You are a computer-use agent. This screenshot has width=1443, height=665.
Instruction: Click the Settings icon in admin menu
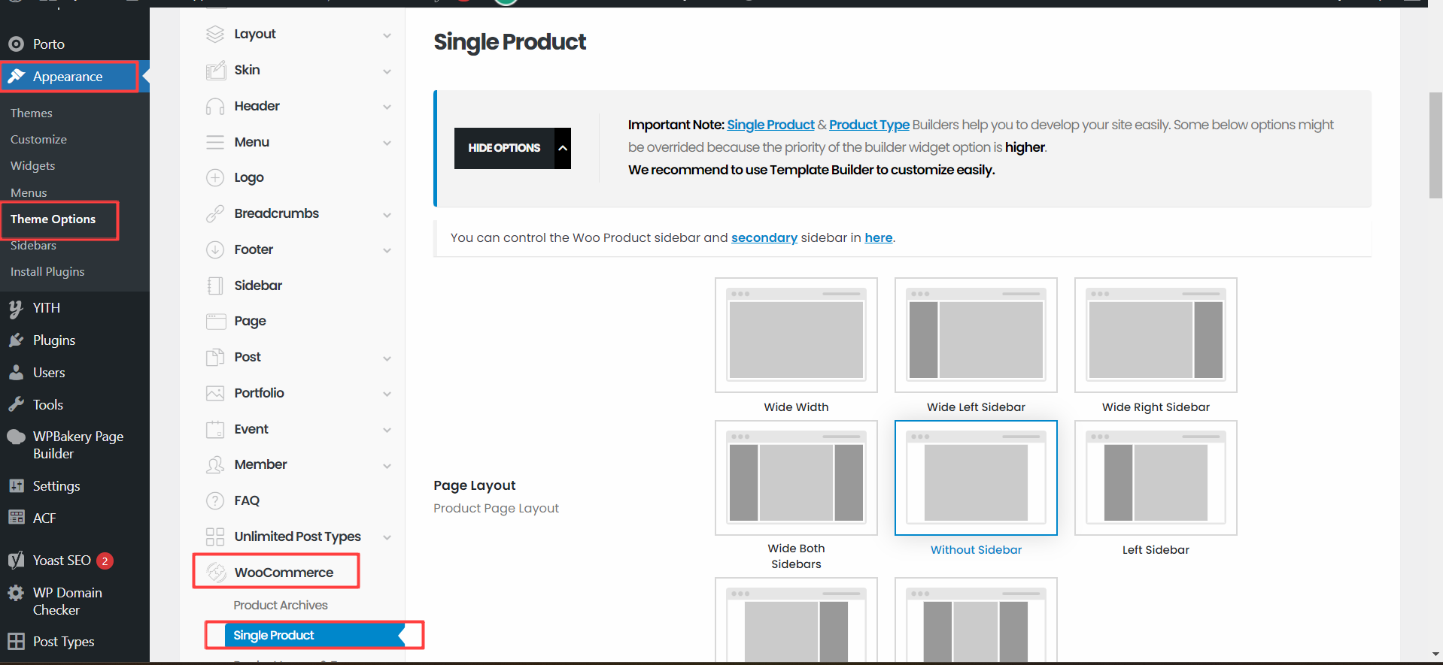(x=16, y=486)
